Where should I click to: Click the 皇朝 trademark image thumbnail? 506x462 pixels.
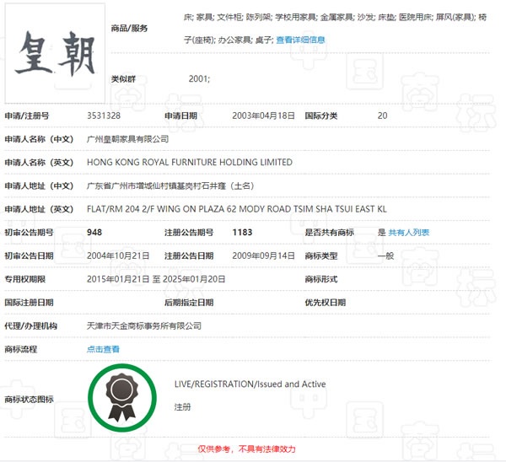tap(55, 53)
